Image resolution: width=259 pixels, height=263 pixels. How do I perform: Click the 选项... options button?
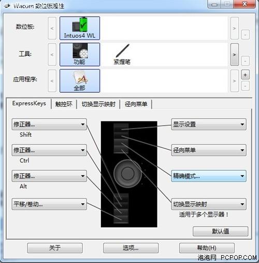point(131,248)
